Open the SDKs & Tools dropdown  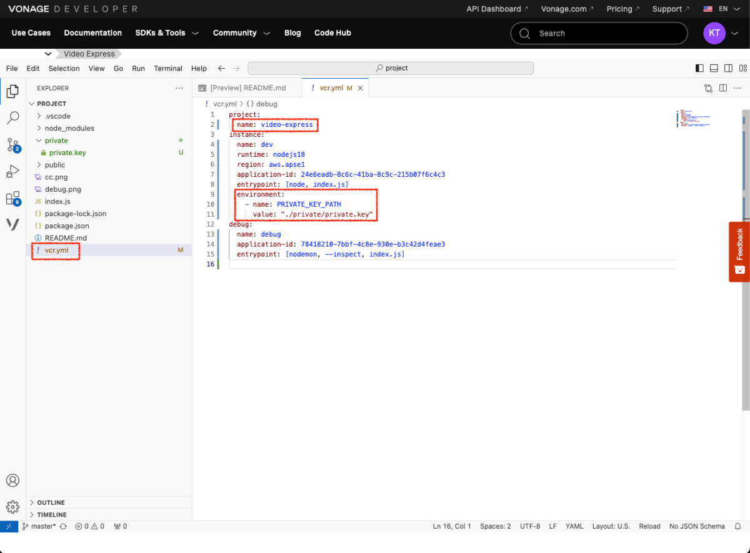pos(167,33)
